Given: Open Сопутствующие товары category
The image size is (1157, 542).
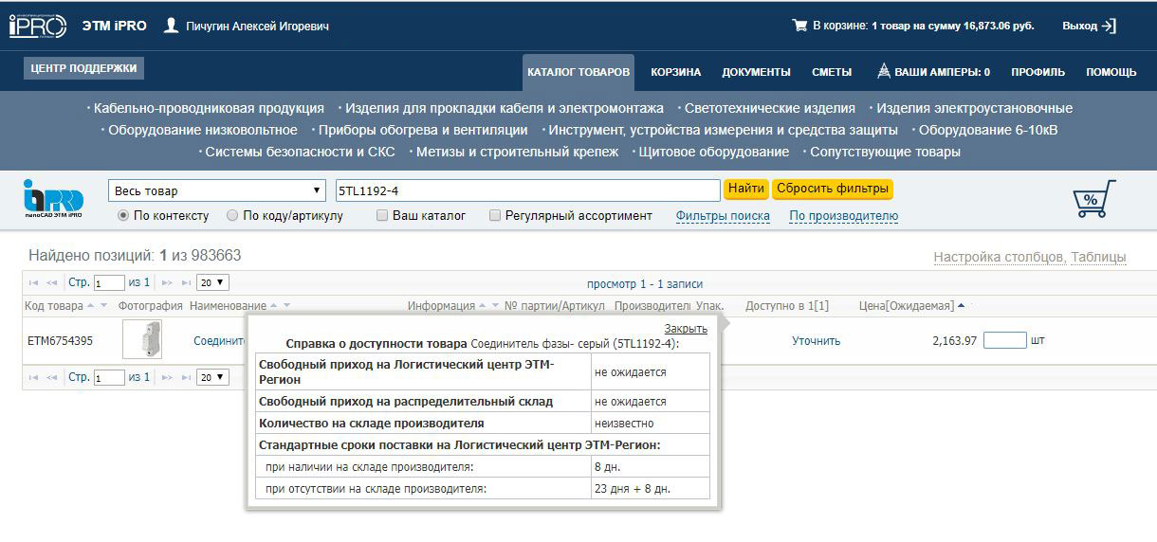Looking at the screenshot, I should (x=886, y=152).
